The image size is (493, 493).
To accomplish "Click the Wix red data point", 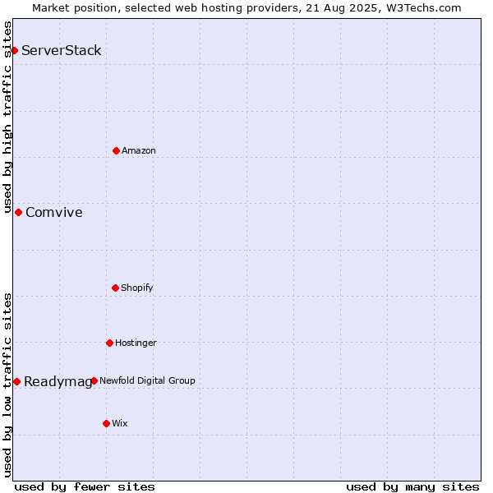I will (106, 424).
